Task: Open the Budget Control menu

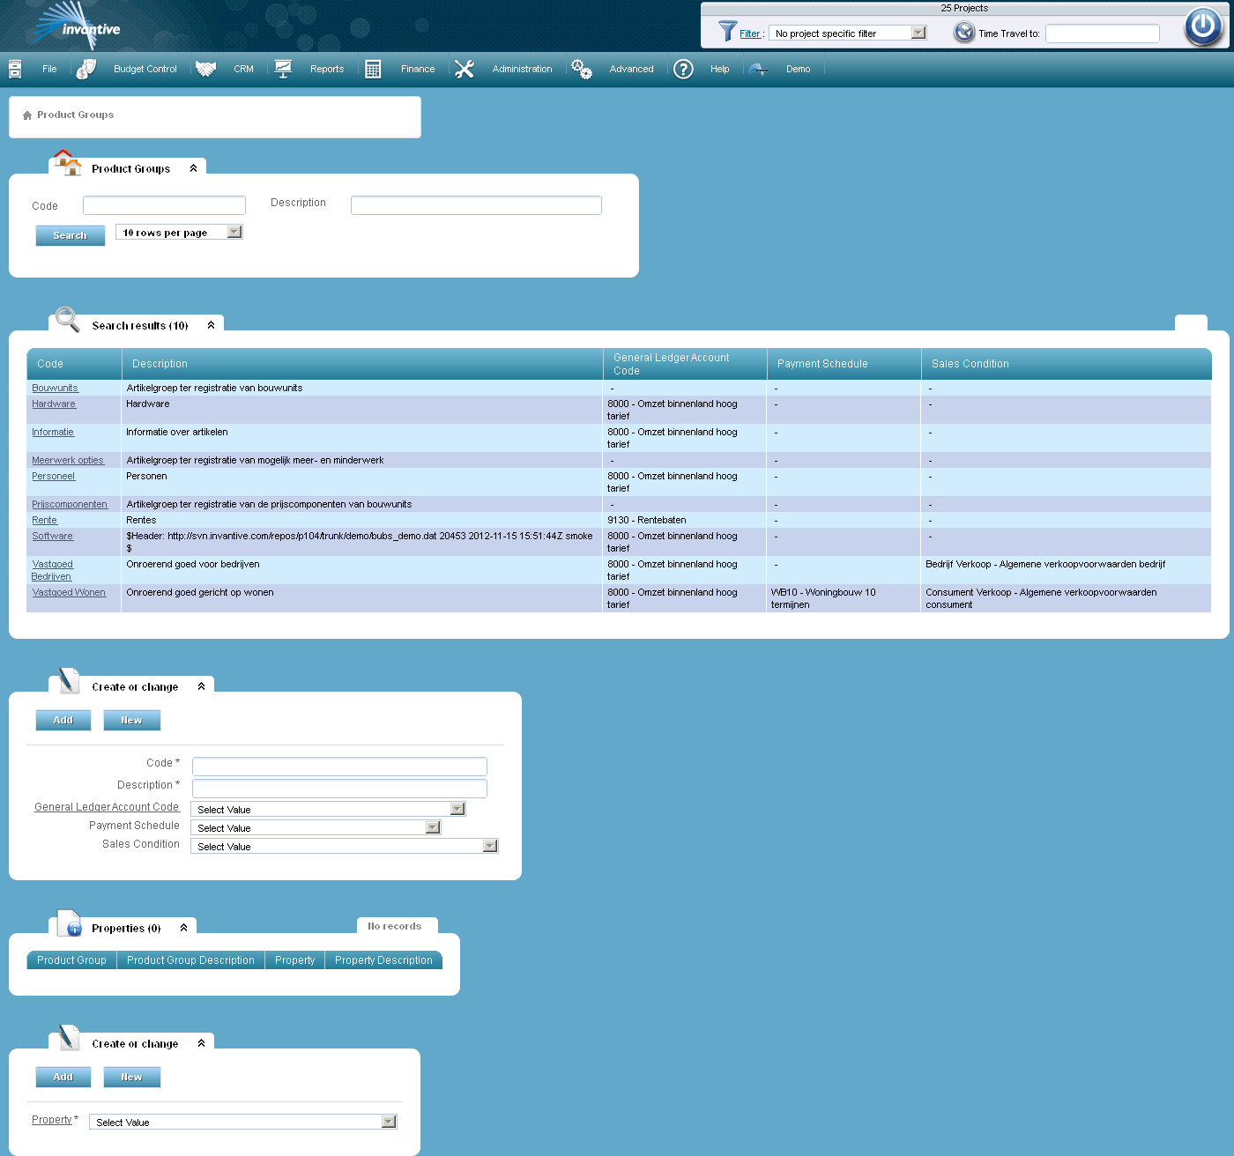Action: pos(145,69)
